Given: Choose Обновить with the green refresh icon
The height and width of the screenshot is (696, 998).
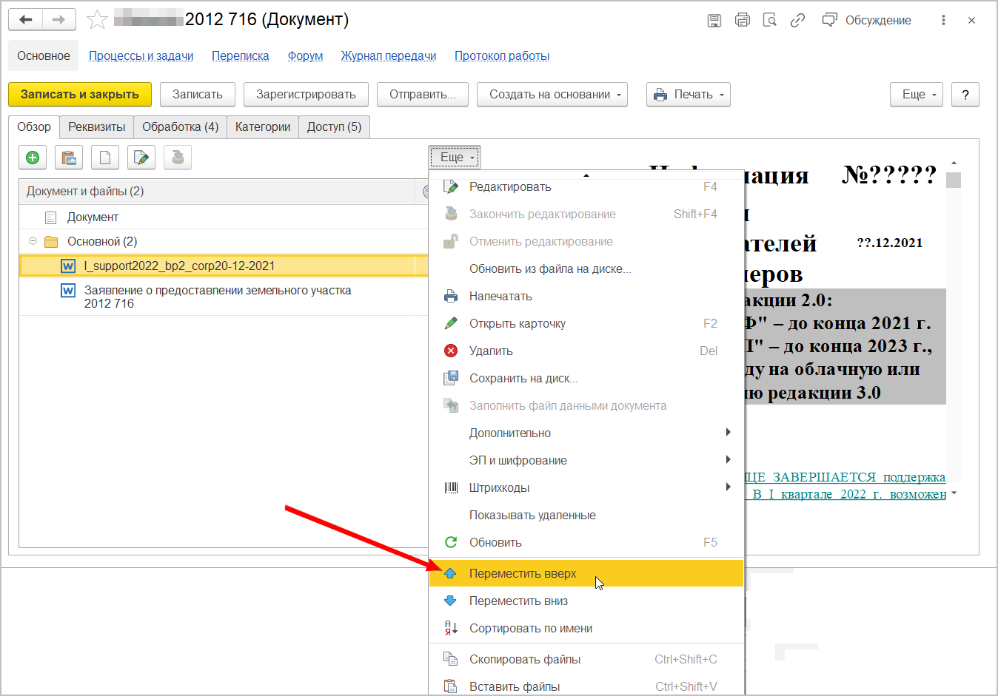Looking at the screenshot, I should pyautogui.click(x=586, y=543).
